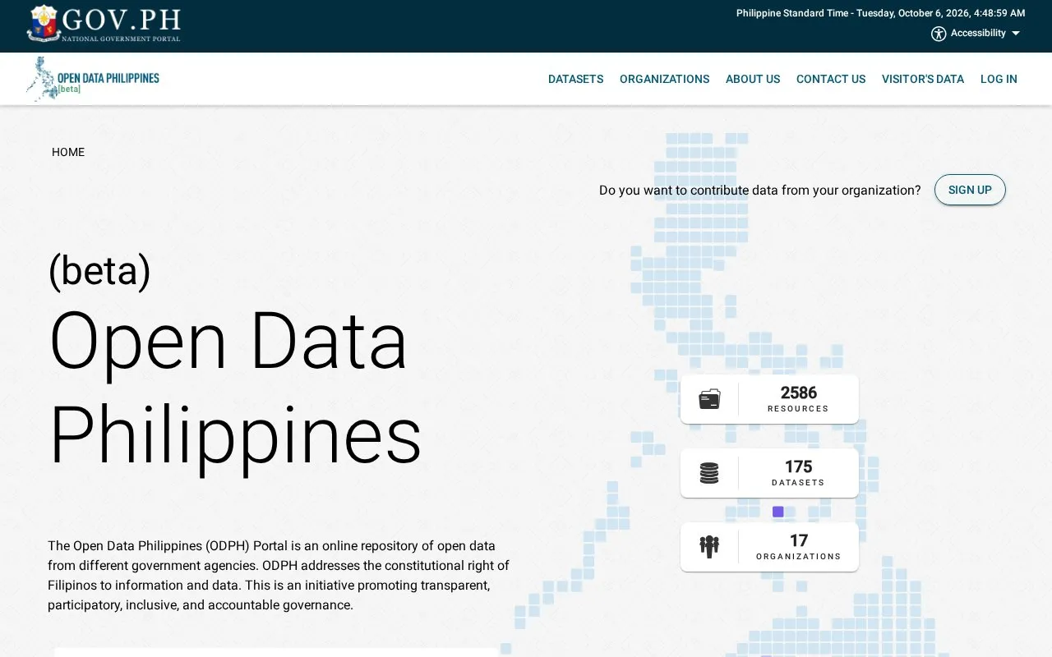Viewport: 1052px width, 657px height.
Task: Open the Contact Us page
Action: pyautogui.click(x=831, y=79)
